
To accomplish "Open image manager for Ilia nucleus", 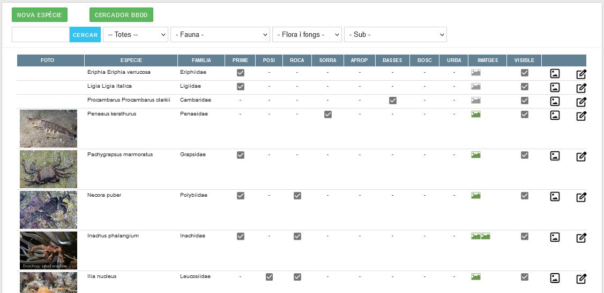I will coord(555,278).
